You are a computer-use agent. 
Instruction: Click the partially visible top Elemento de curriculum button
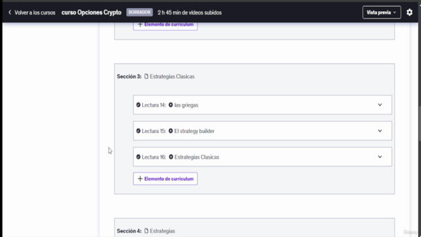[x=165, y=26]
